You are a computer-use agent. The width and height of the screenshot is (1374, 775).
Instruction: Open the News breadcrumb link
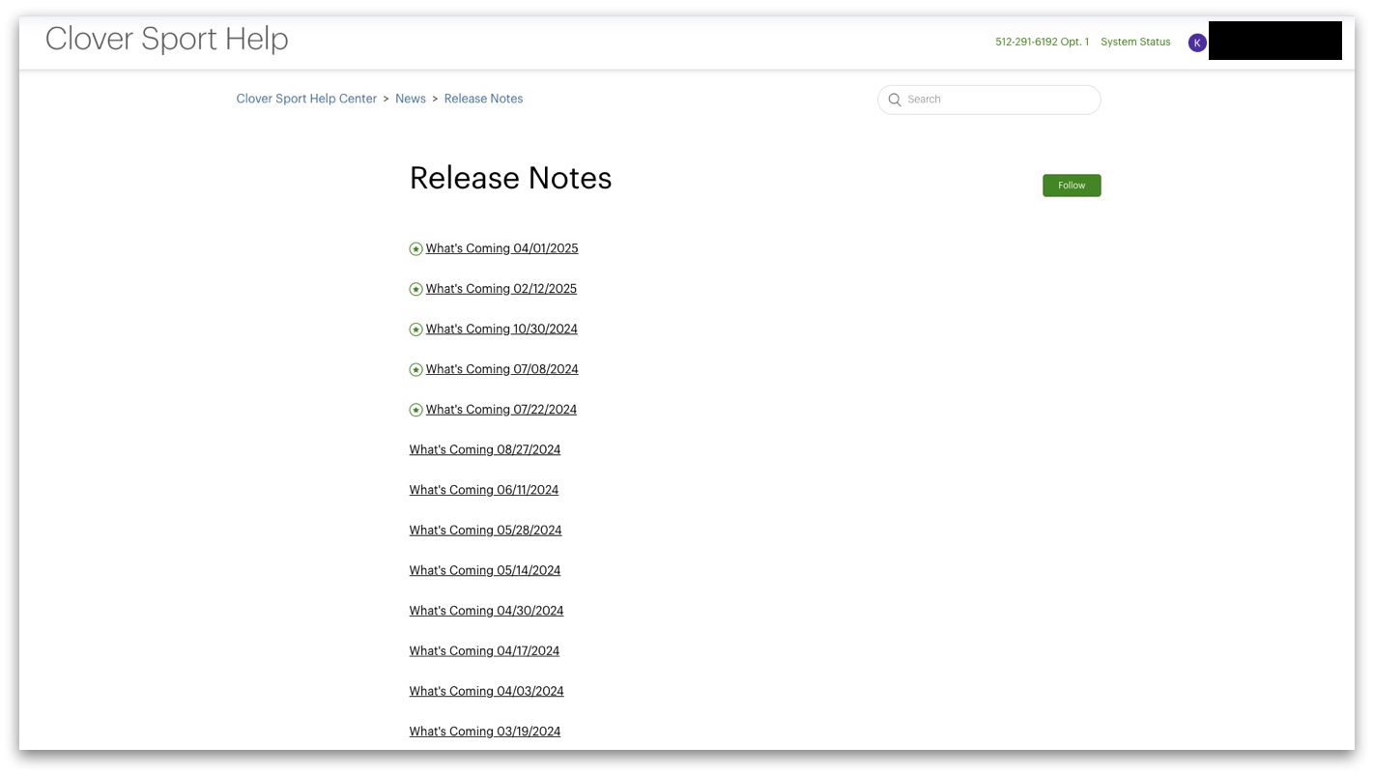click(411, 99)
